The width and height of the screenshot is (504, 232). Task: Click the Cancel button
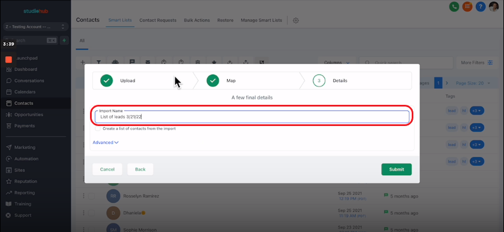point(107,170)
